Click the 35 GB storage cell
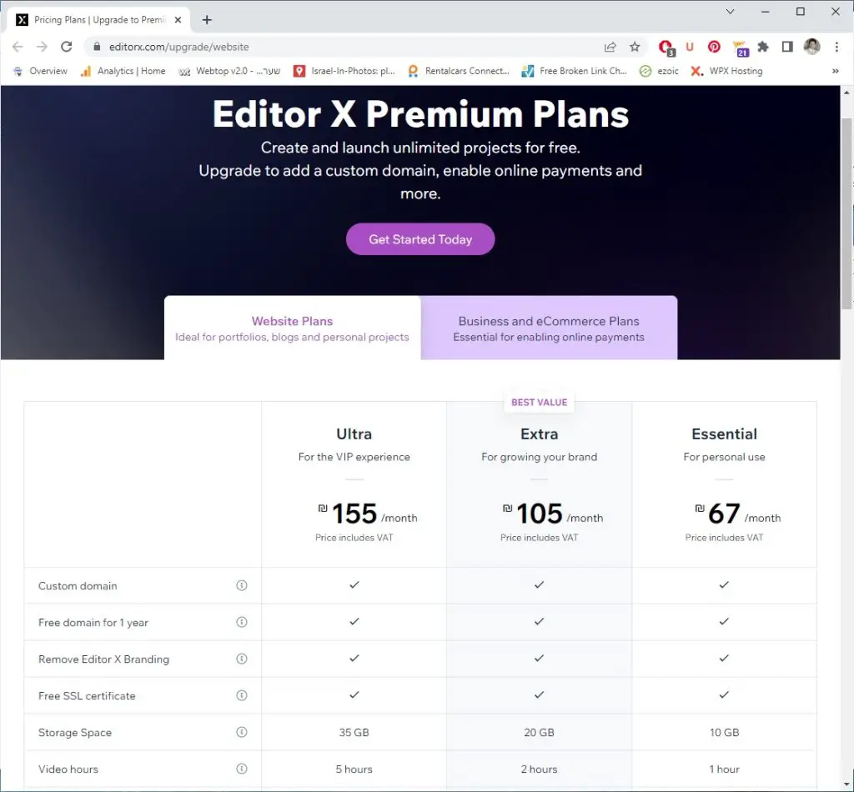 point(354,733)
